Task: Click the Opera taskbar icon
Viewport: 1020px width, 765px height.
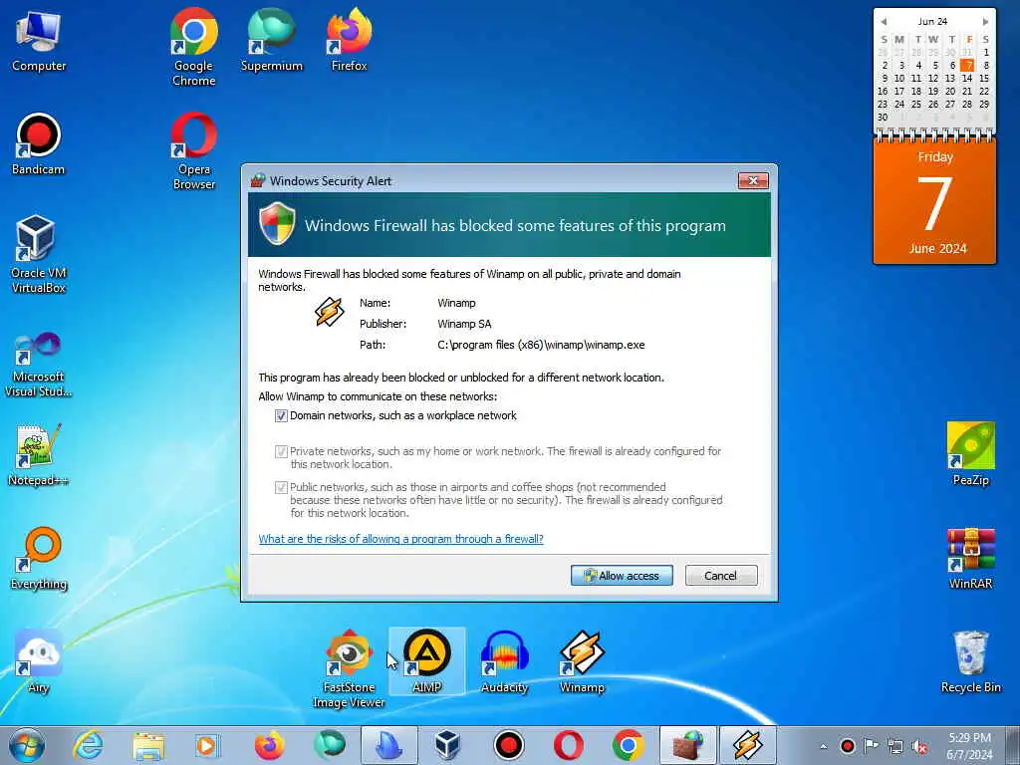Action: (568, 745)
